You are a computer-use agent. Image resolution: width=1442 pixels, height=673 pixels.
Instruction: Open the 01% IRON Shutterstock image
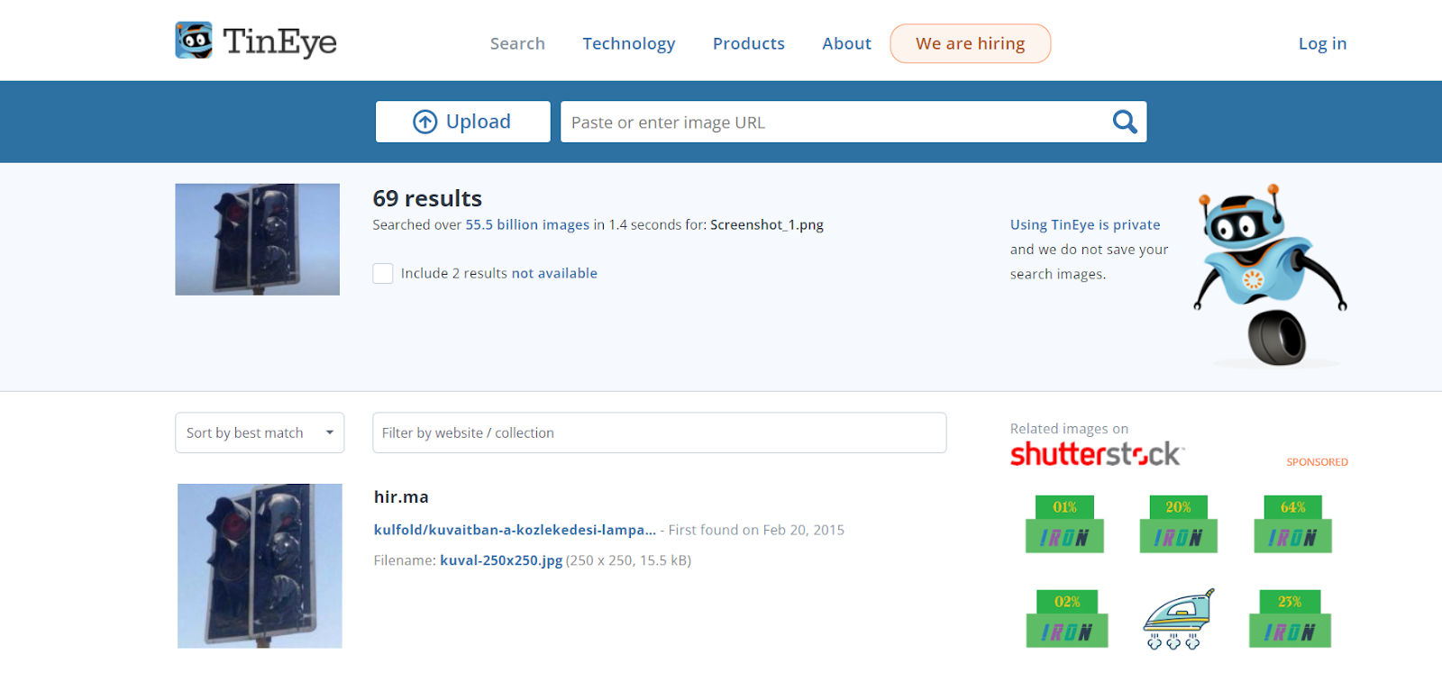coord(1064,523)
